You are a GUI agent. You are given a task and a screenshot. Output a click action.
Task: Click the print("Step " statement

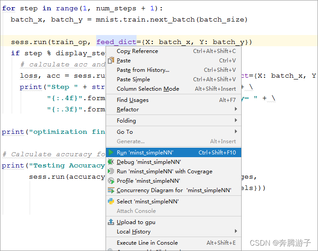[x=62, y=87]
